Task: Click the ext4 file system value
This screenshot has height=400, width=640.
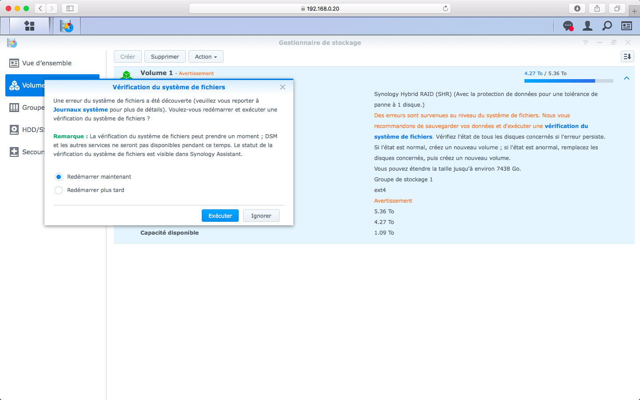Action: [380, 190]
